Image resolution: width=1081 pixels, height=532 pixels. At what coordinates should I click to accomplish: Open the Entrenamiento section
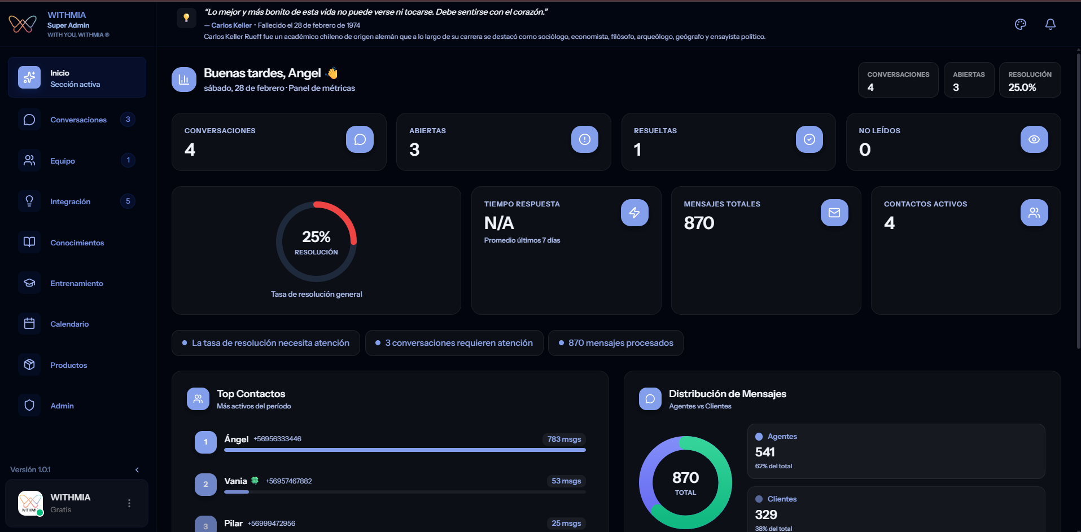pos(76,283)
